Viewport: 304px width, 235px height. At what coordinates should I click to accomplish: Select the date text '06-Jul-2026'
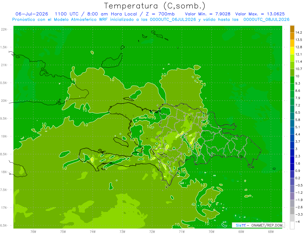(32, 14)
